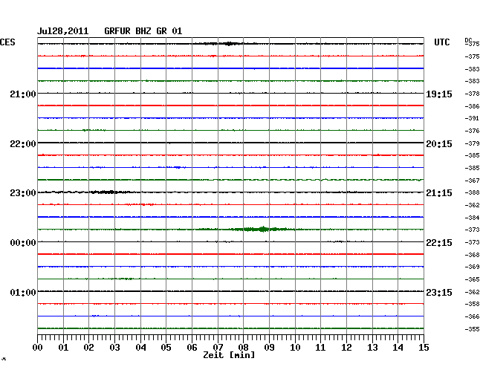Click the DC offset value -376

[472, 131]
